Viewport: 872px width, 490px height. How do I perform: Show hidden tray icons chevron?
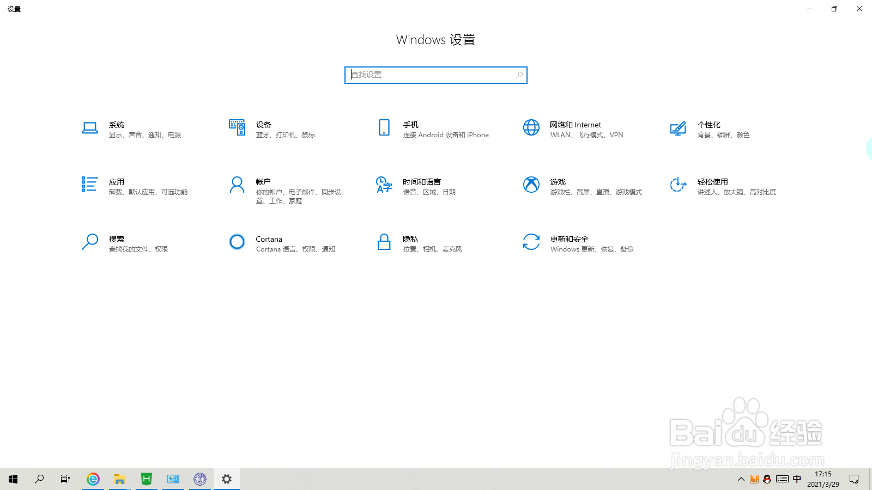point(741,479)
